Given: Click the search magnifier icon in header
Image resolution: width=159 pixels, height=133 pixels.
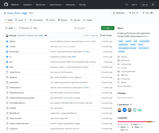Looking at the screenshot, I should point(127,4).
